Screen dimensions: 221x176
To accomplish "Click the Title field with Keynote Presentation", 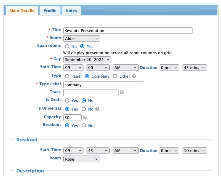I will pyautogui.click(x=128, y=31).
